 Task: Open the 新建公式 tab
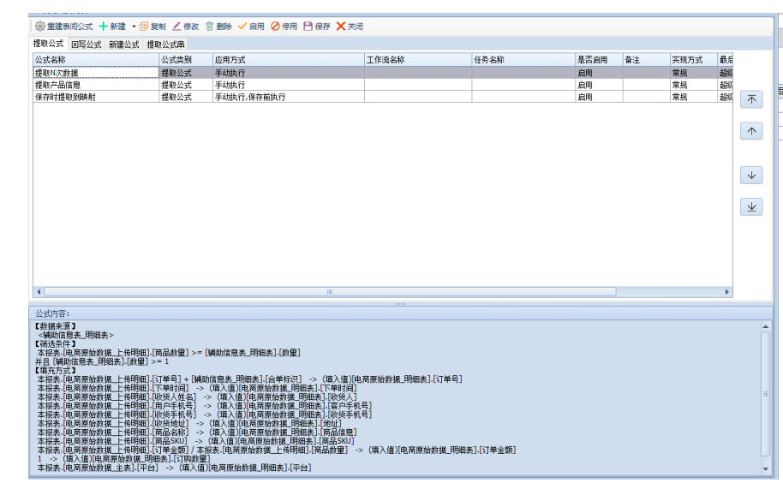tap(123, 44)
